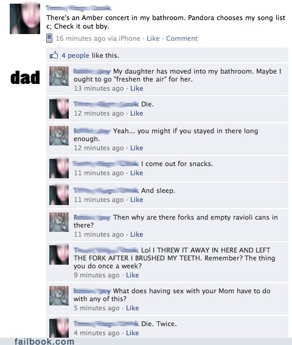
Task: Open the original poster's large profile picture
Action: pyautogui.click(x=25, y=19)
